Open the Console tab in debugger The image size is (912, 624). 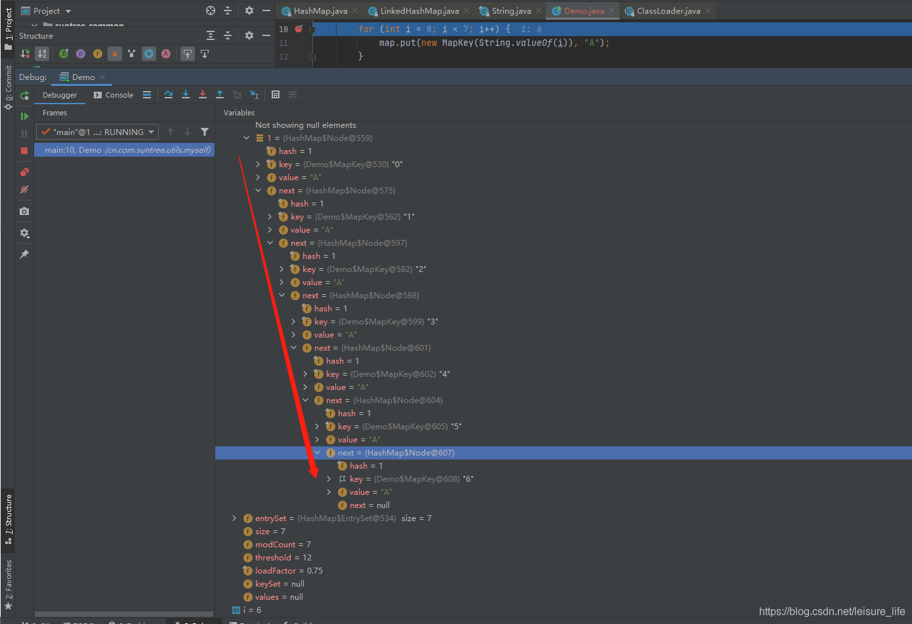pyautogui.click(x=114, y=95)
